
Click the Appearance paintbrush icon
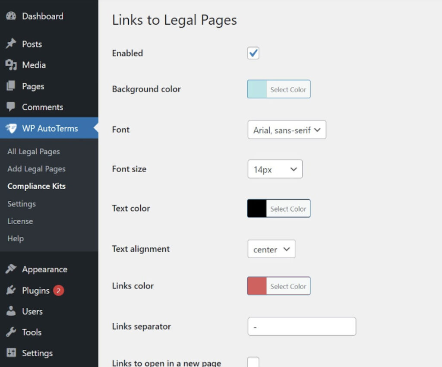tap(11, 269)
